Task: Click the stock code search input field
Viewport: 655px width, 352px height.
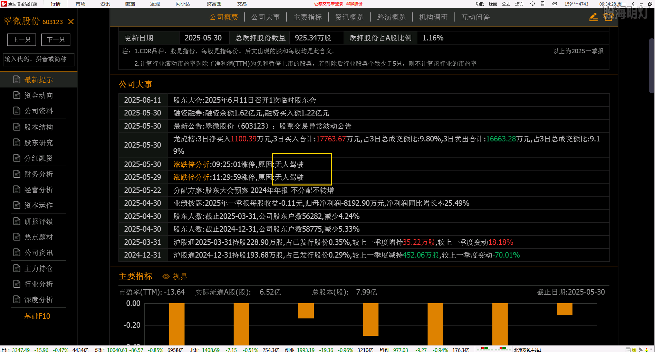Action: pos(39,59)
